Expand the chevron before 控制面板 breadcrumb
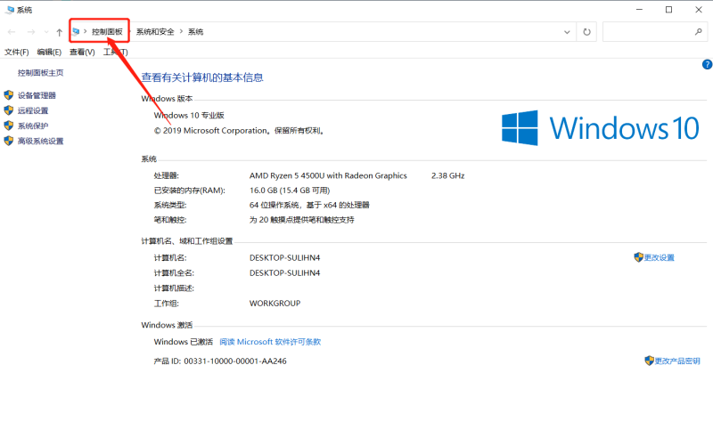The height and width of the screenshot is (430, 713). [85, 31]
